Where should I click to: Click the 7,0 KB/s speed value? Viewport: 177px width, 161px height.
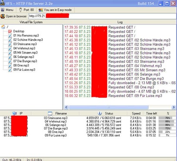(x=136, y=118)
